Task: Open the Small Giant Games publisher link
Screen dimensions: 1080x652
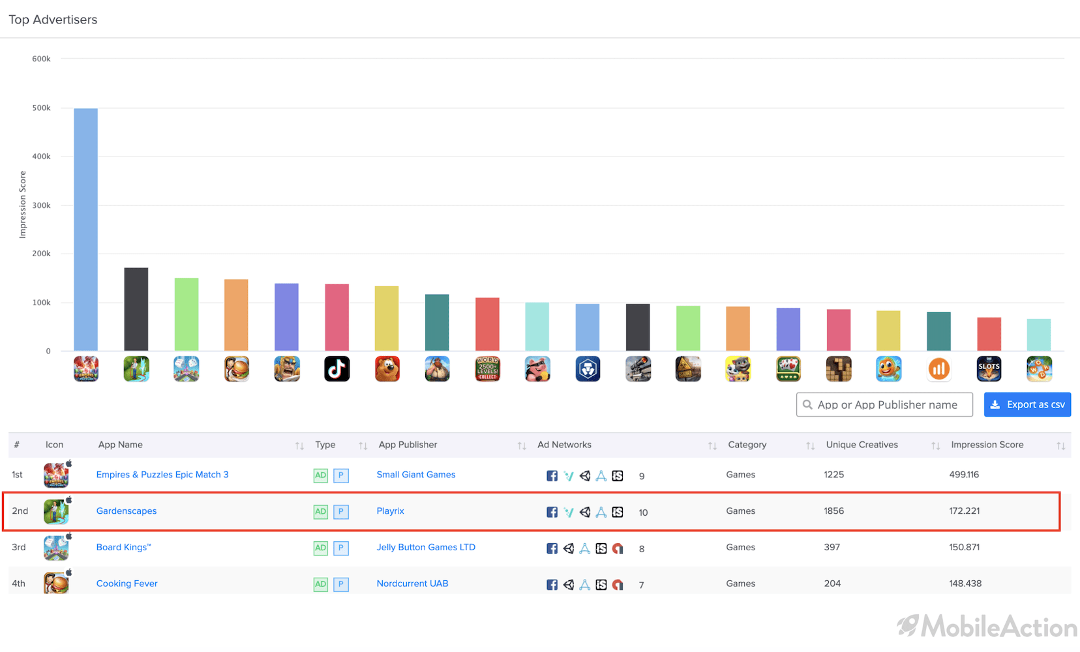Action: (x=416, y=475)
